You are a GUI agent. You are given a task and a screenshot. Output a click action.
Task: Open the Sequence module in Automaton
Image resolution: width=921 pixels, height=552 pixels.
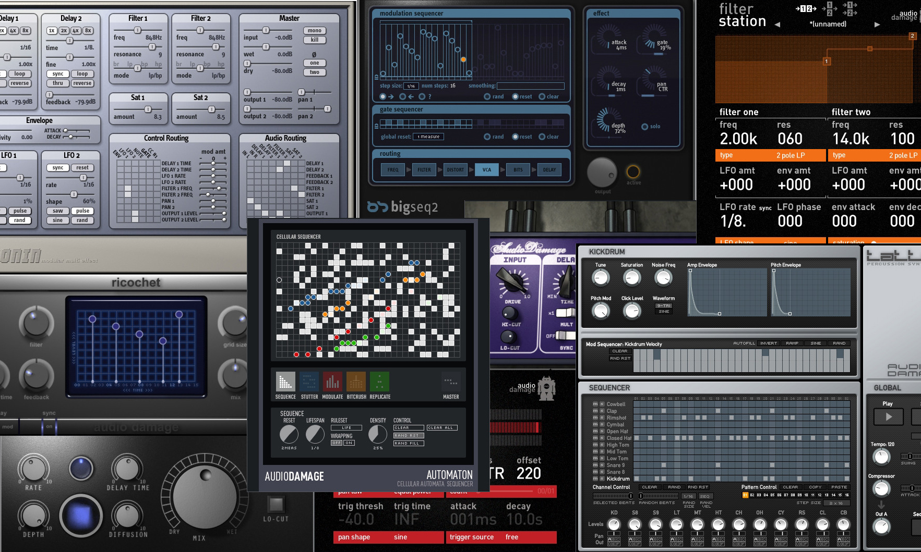[285, 382]
